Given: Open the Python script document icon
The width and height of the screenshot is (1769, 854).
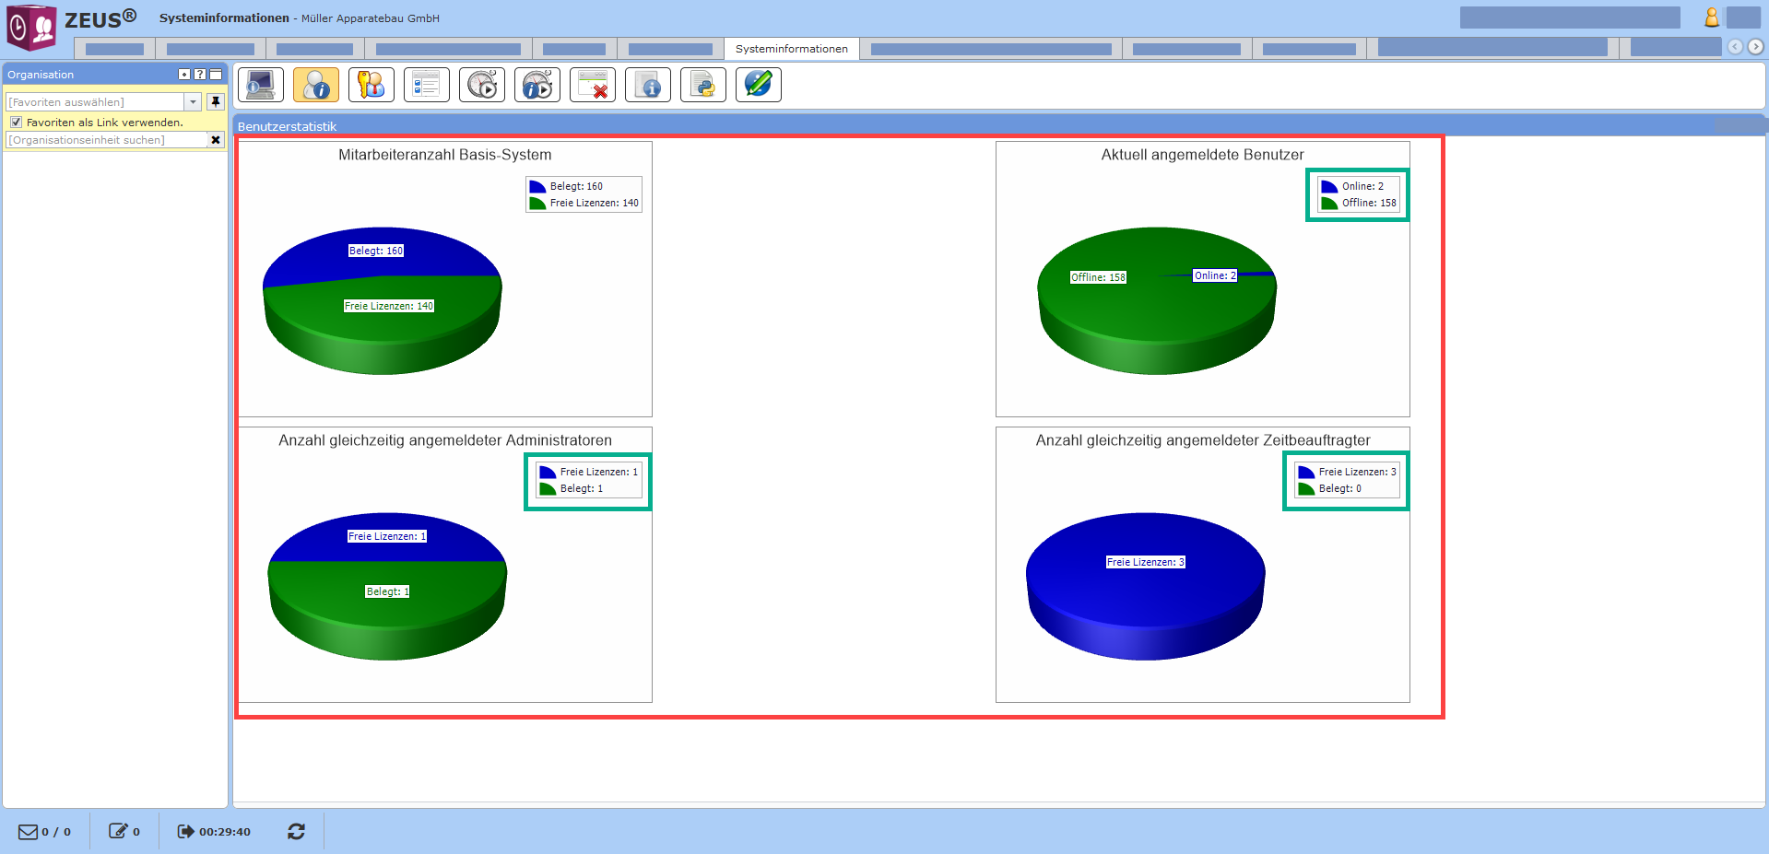Looking at the screenshot, I should 703,85.
